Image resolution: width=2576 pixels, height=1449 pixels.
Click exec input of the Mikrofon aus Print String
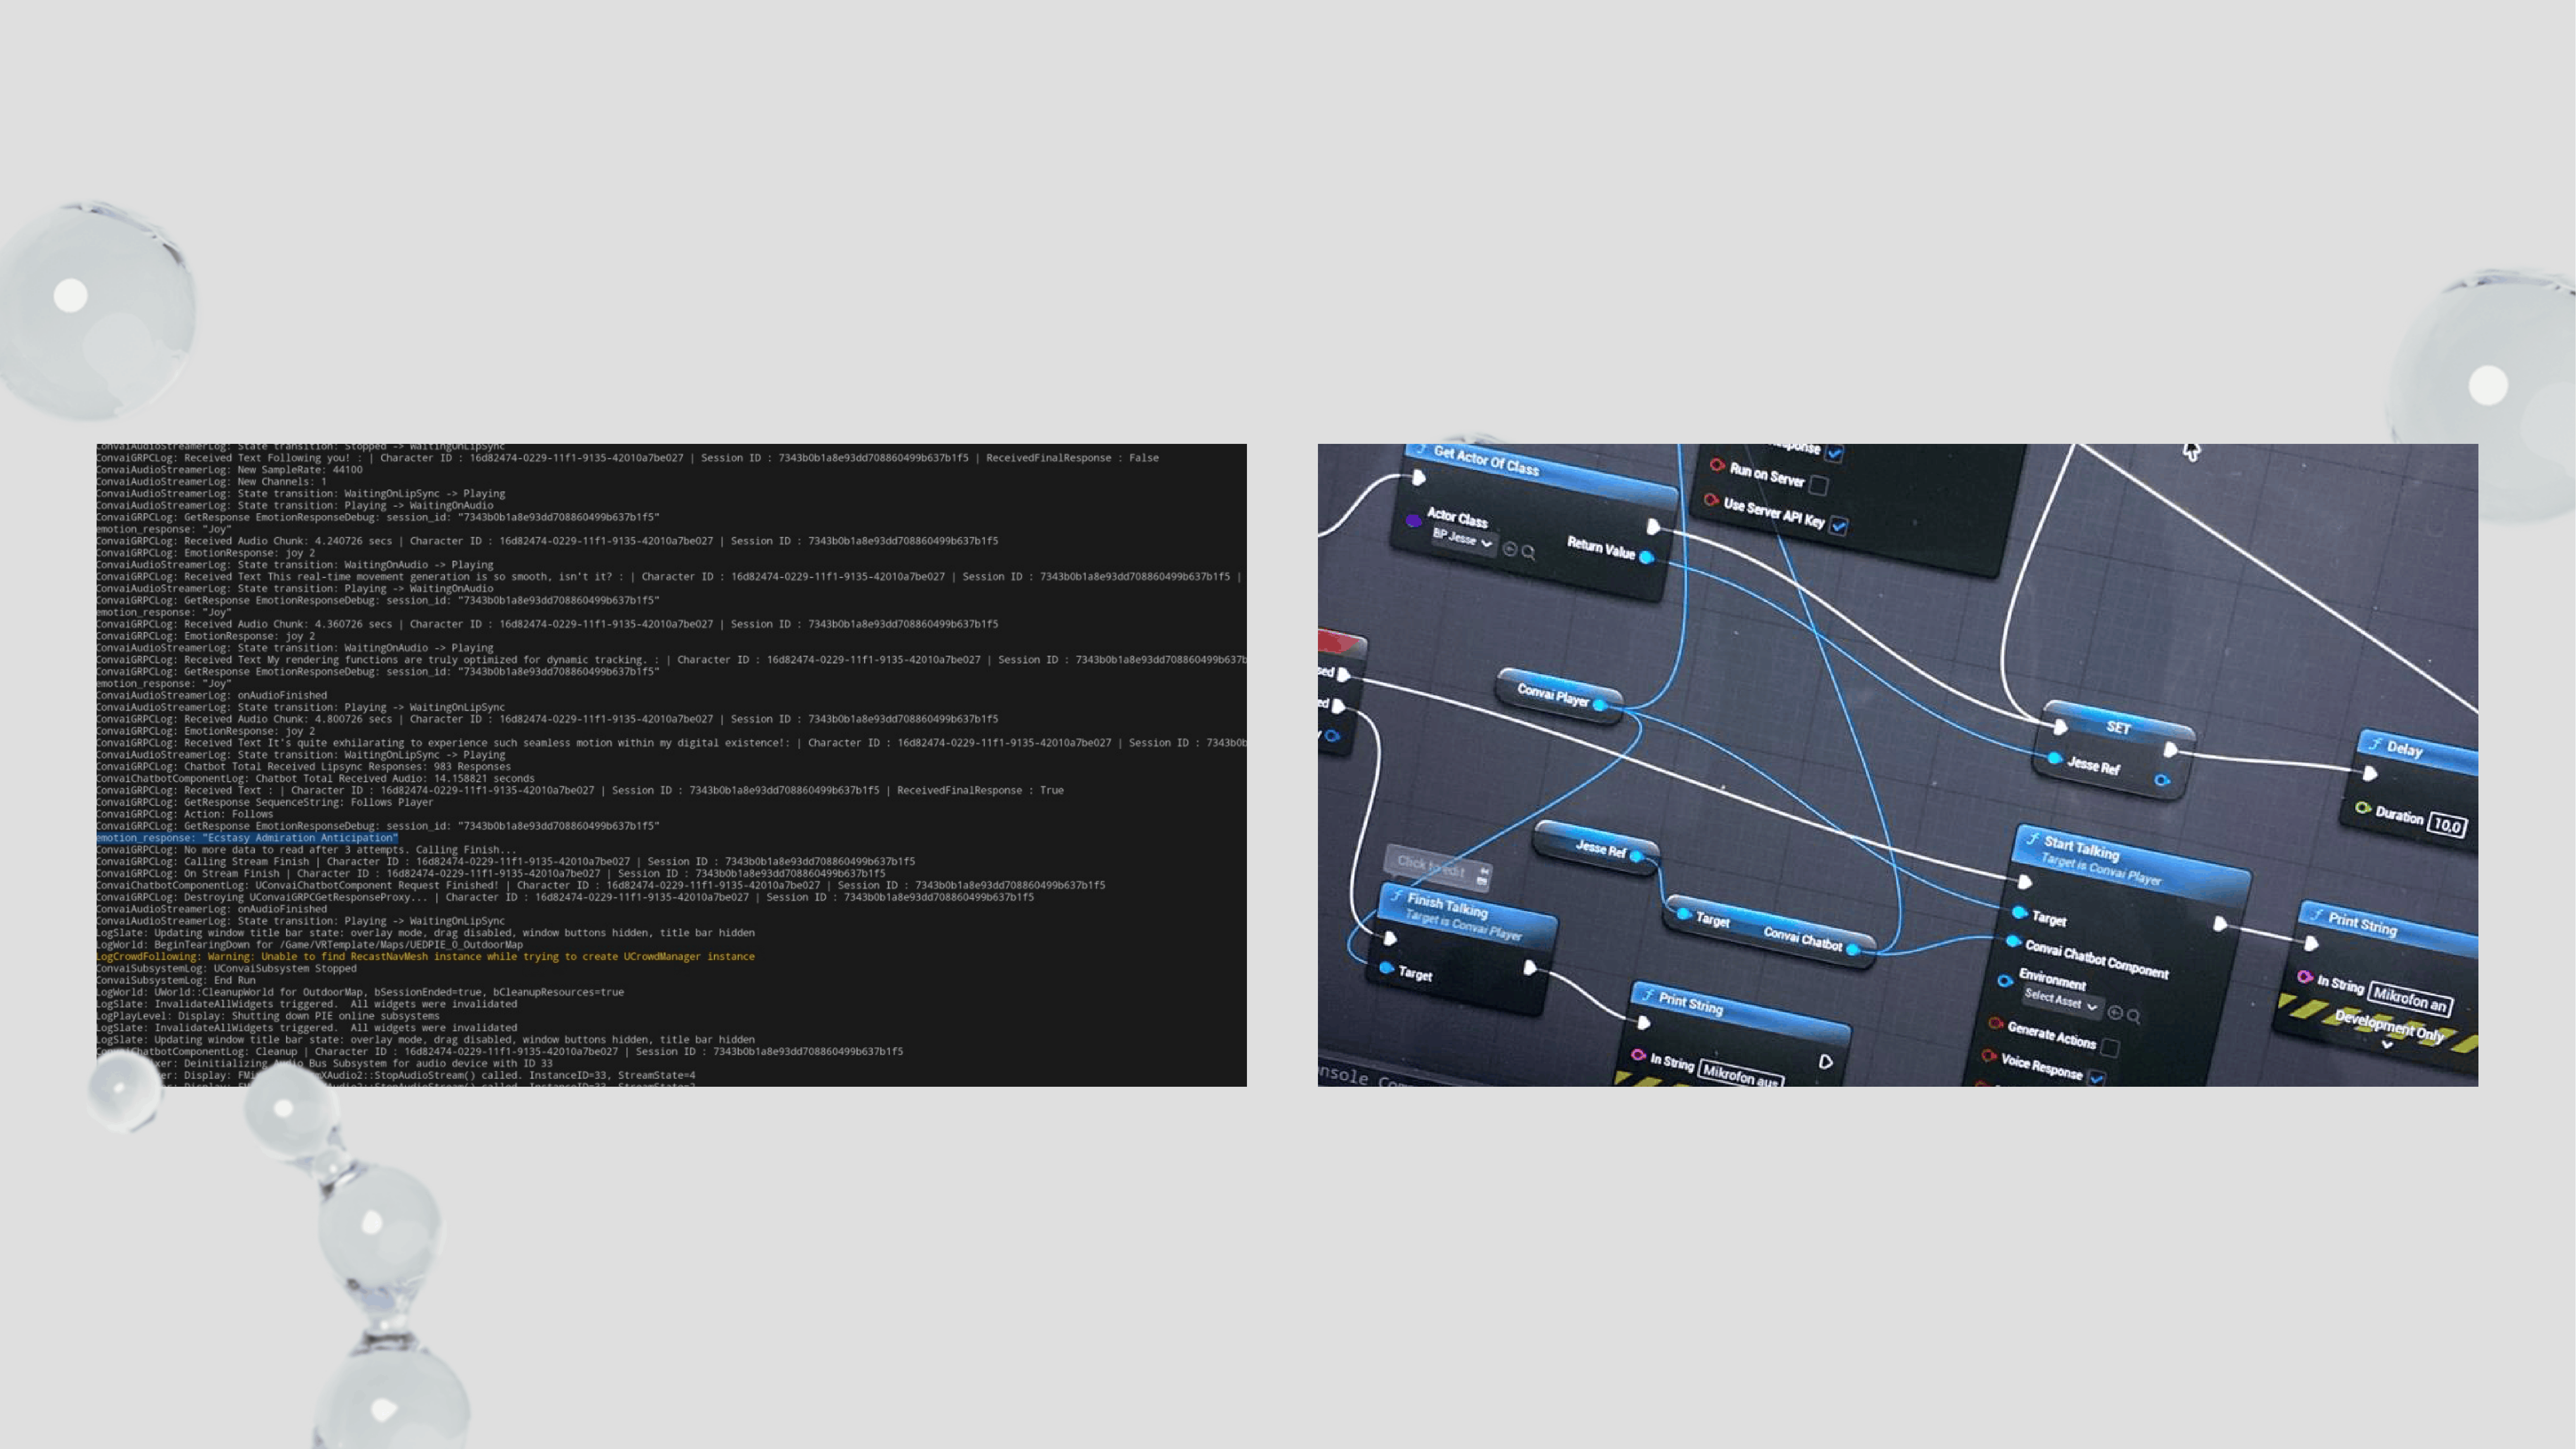coord(1643,1022)
